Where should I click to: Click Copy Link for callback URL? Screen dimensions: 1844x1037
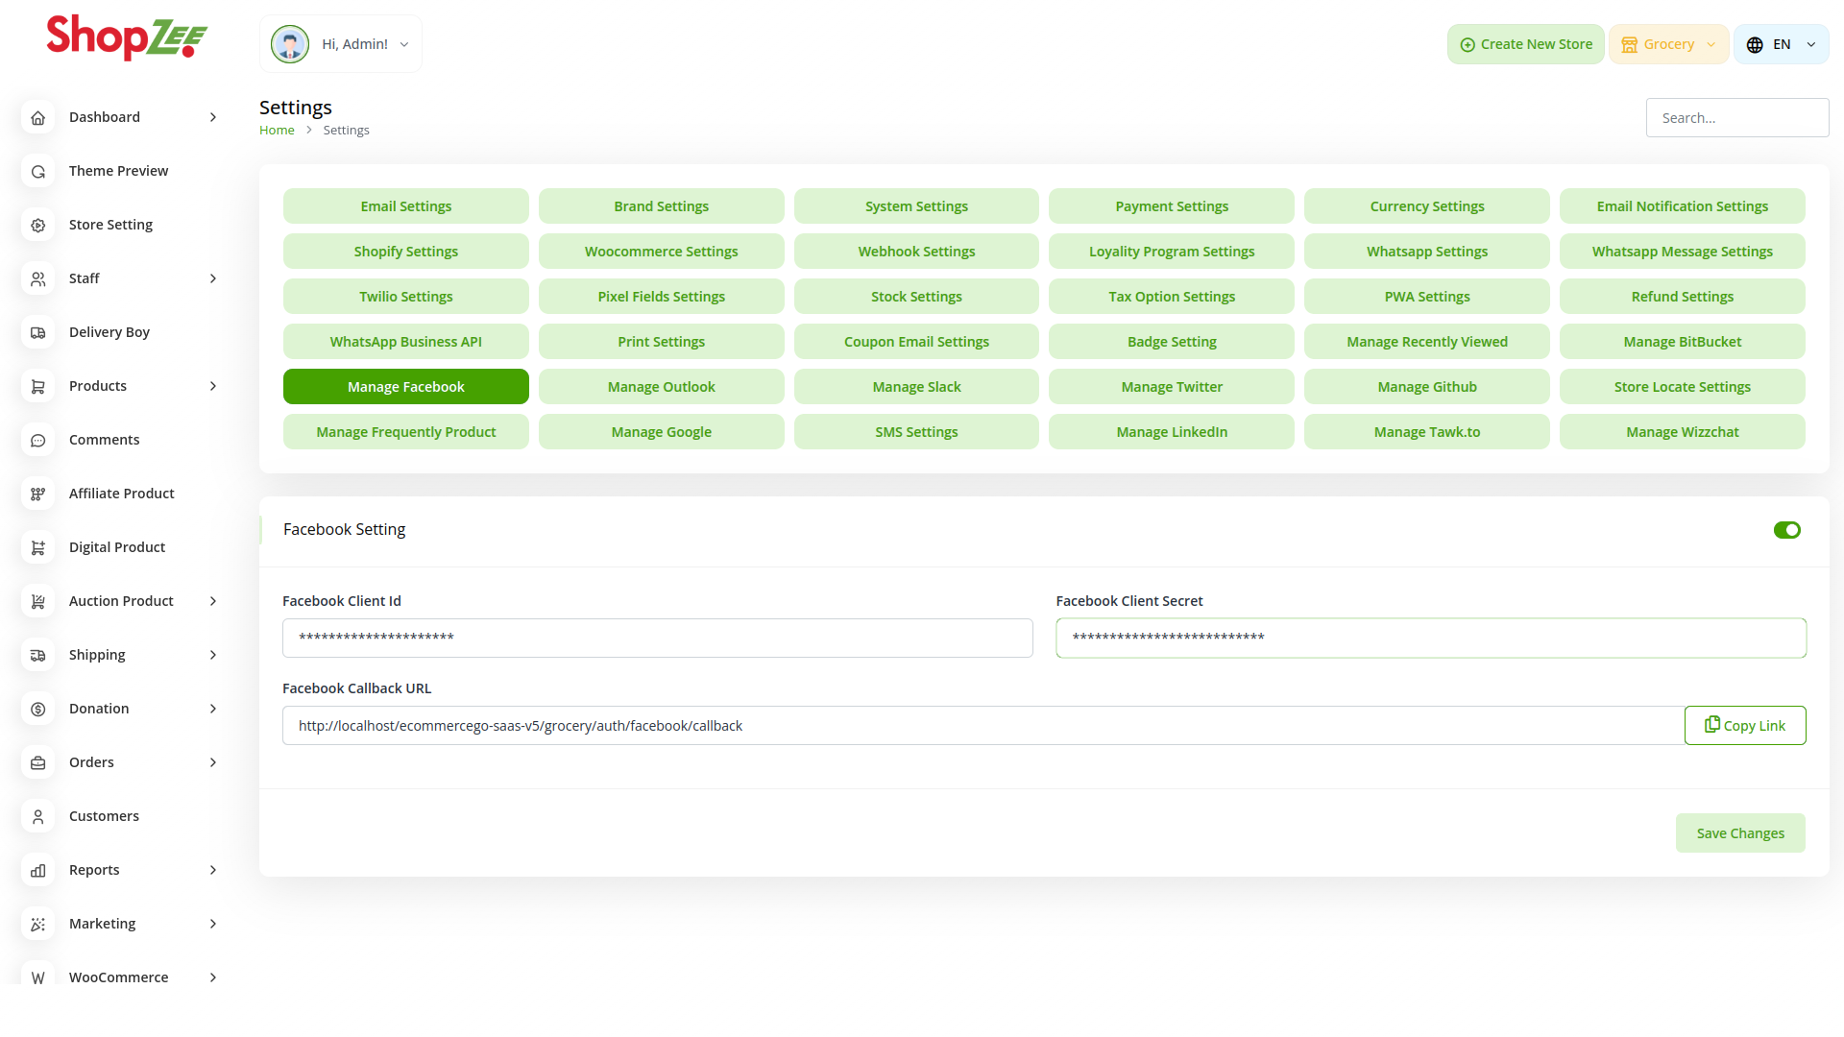point(1744,726)
